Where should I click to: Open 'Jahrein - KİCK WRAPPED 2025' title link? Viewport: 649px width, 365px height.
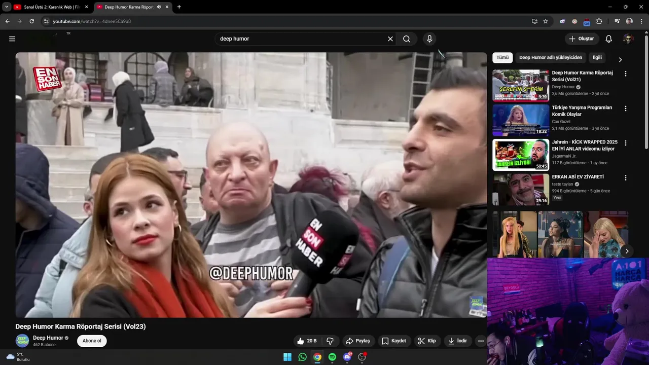585,145
